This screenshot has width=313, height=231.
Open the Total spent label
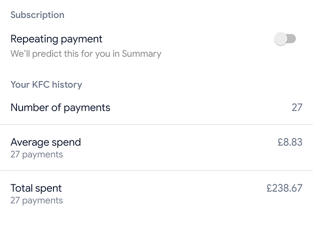click(36, 188)
